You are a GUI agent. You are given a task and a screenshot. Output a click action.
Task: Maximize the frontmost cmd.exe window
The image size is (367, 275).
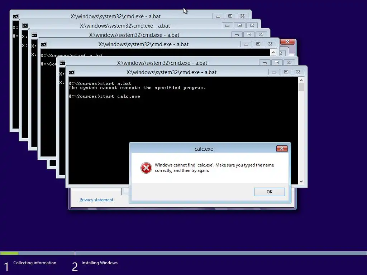pyautogui.click(x=286, y=72)
